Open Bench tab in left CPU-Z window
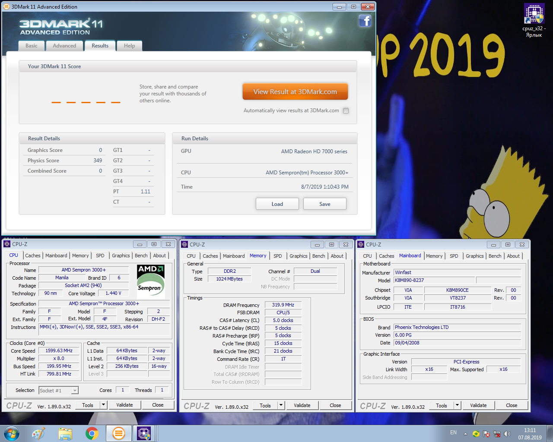 click(x=141, y=256)
